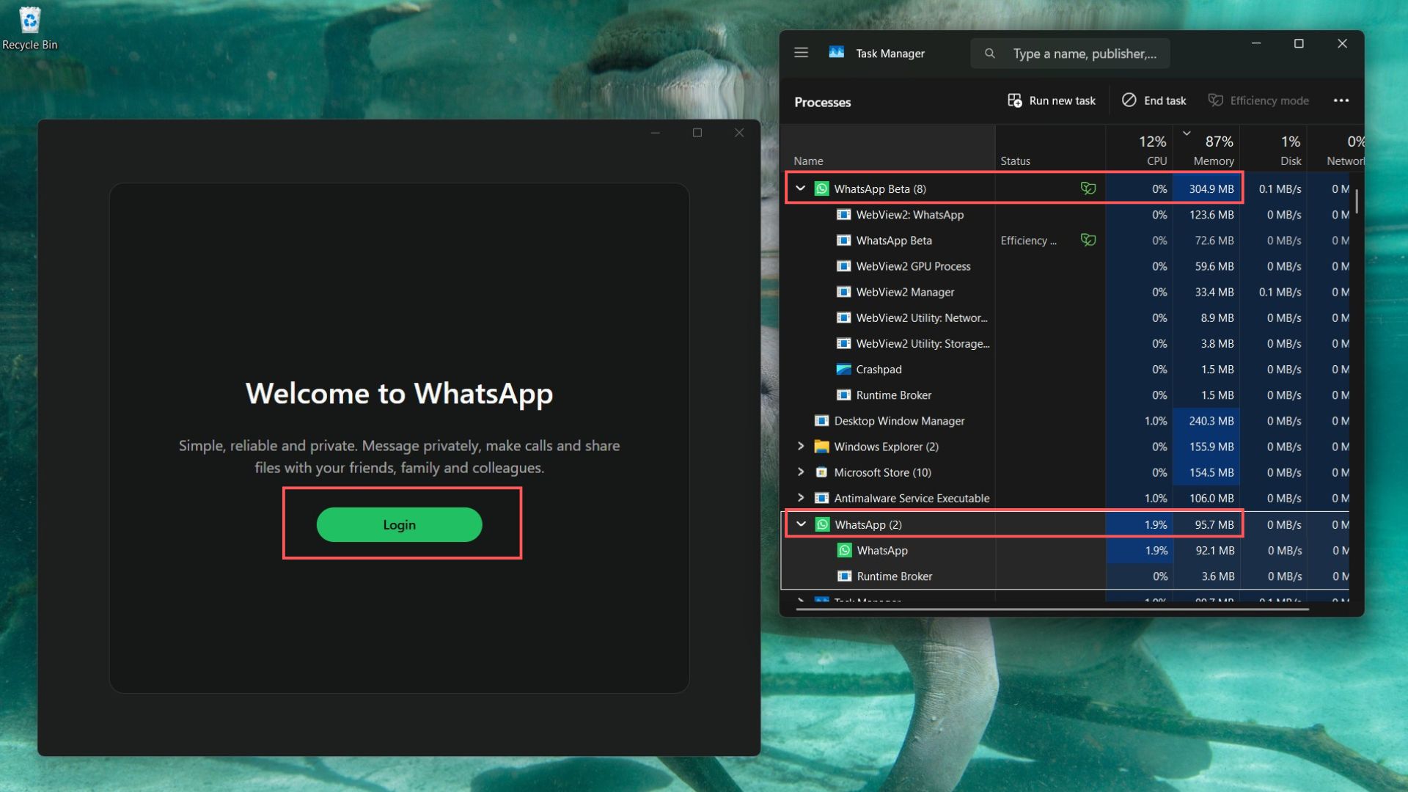
Task: Expand the Microsoft Store (10) group
Action: coord(800,472)
